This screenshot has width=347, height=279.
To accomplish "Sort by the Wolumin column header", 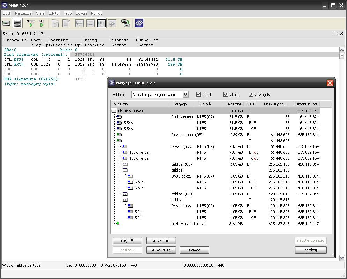I will pos(140,104).
